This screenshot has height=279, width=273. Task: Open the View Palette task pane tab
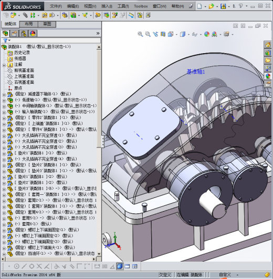(x=268, y=68)
